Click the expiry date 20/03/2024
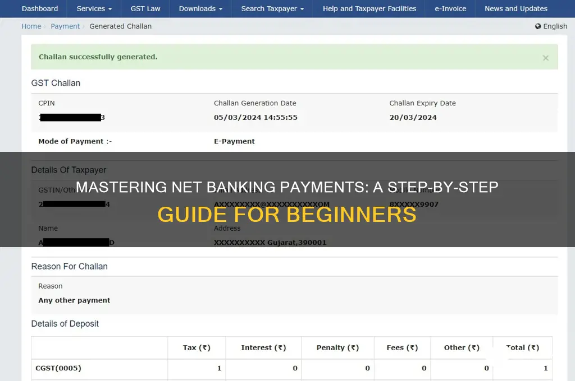575x381 pixels. (413, 118)
